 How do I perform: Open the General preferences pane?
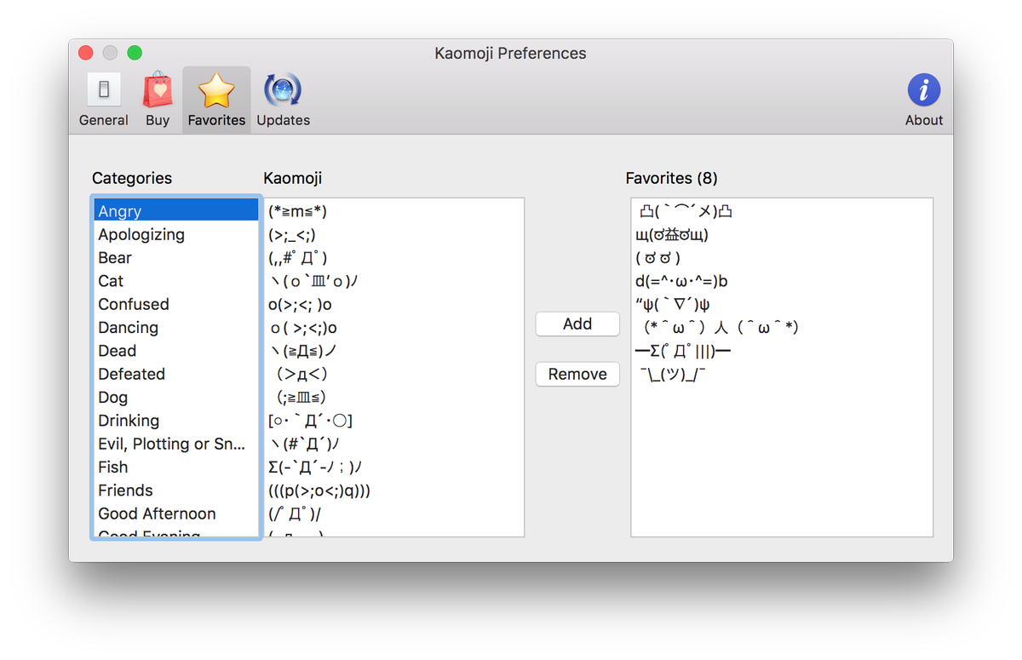pyautogui.click(x=103, y=99)
